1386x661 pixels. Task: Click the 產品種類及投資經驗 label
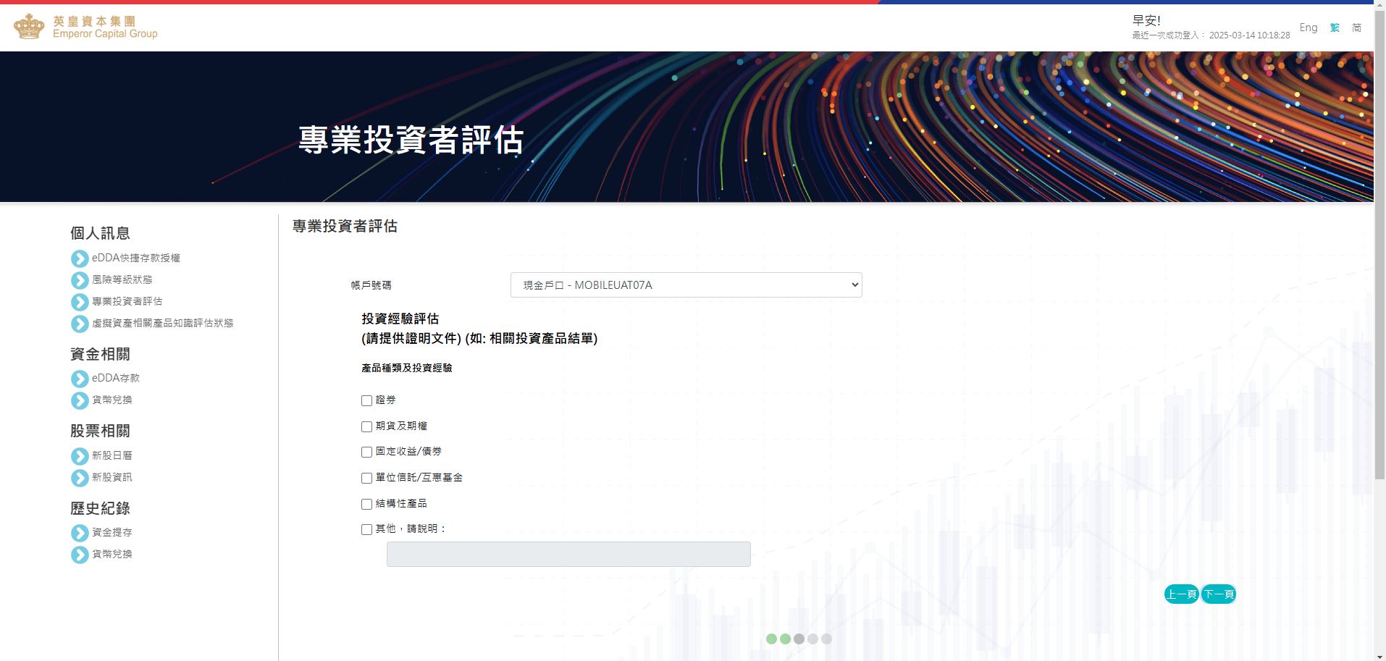pyautogui.click(x=407, y=368)
